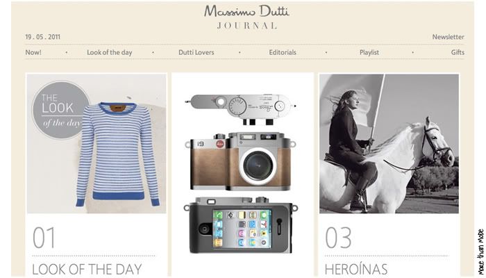This screenshot has height=278, width=486.
Task: Open the Editorials section
Action: coord(283,52)
